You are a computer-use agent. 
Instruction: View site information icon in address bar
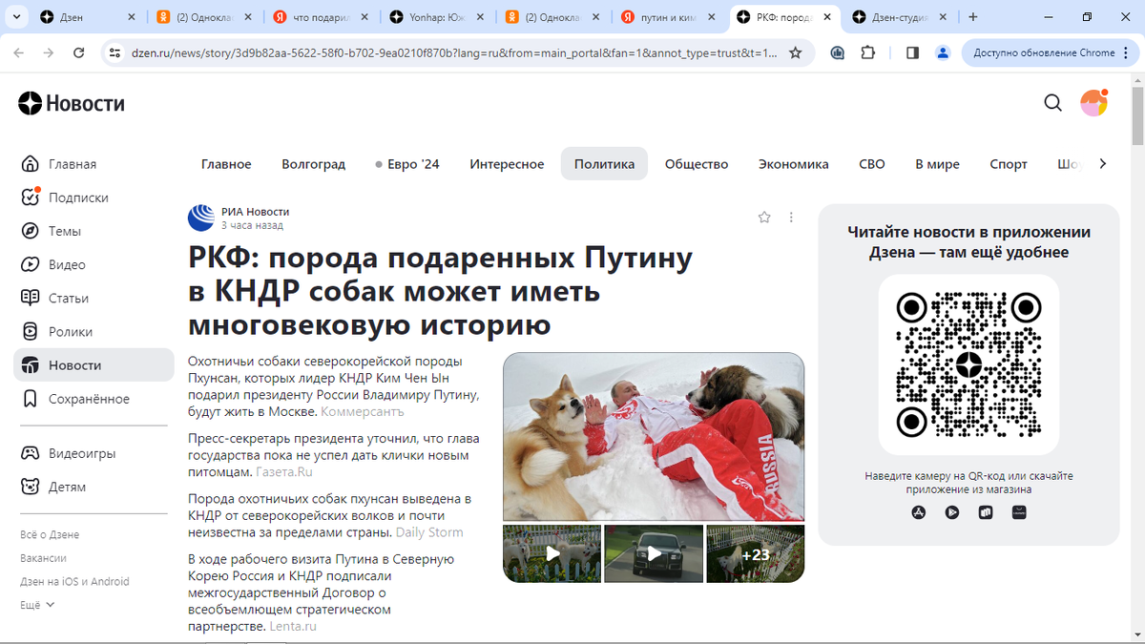[115, 52]
